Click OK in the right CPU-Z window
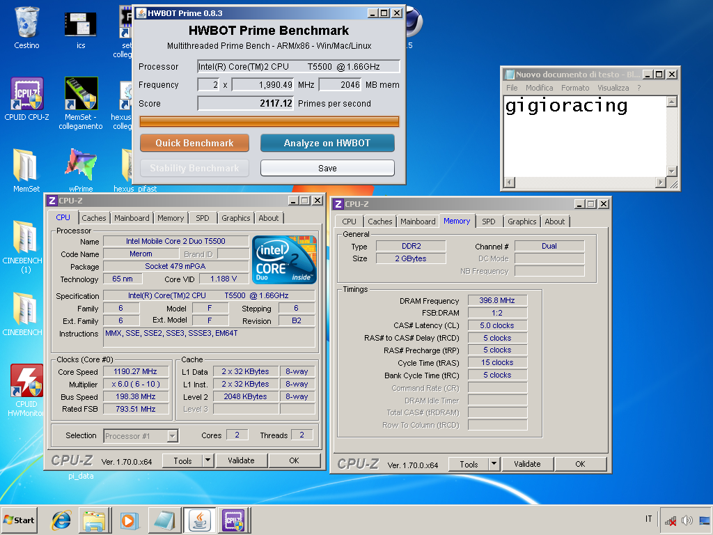 coord(580,464)
